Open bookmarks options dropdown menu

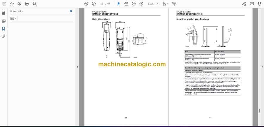13,18
